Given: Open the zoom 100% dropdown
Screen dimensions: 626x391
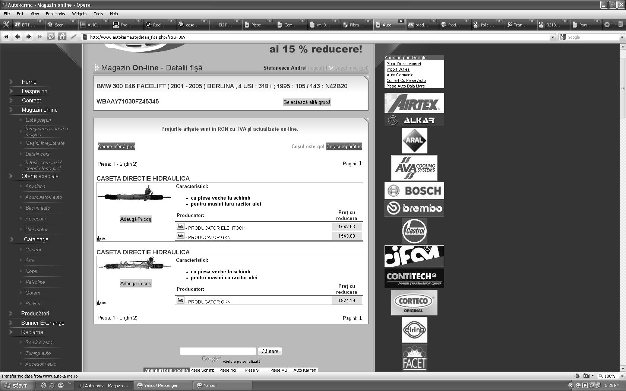Looking at the screenshot, I should point(622,376).
